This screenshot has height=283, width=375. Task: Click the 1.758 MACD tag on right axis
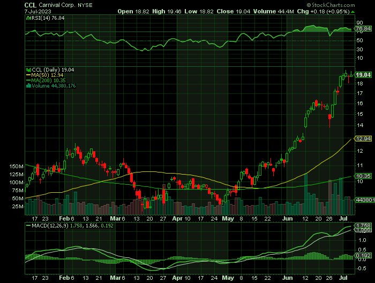[364, 225]
